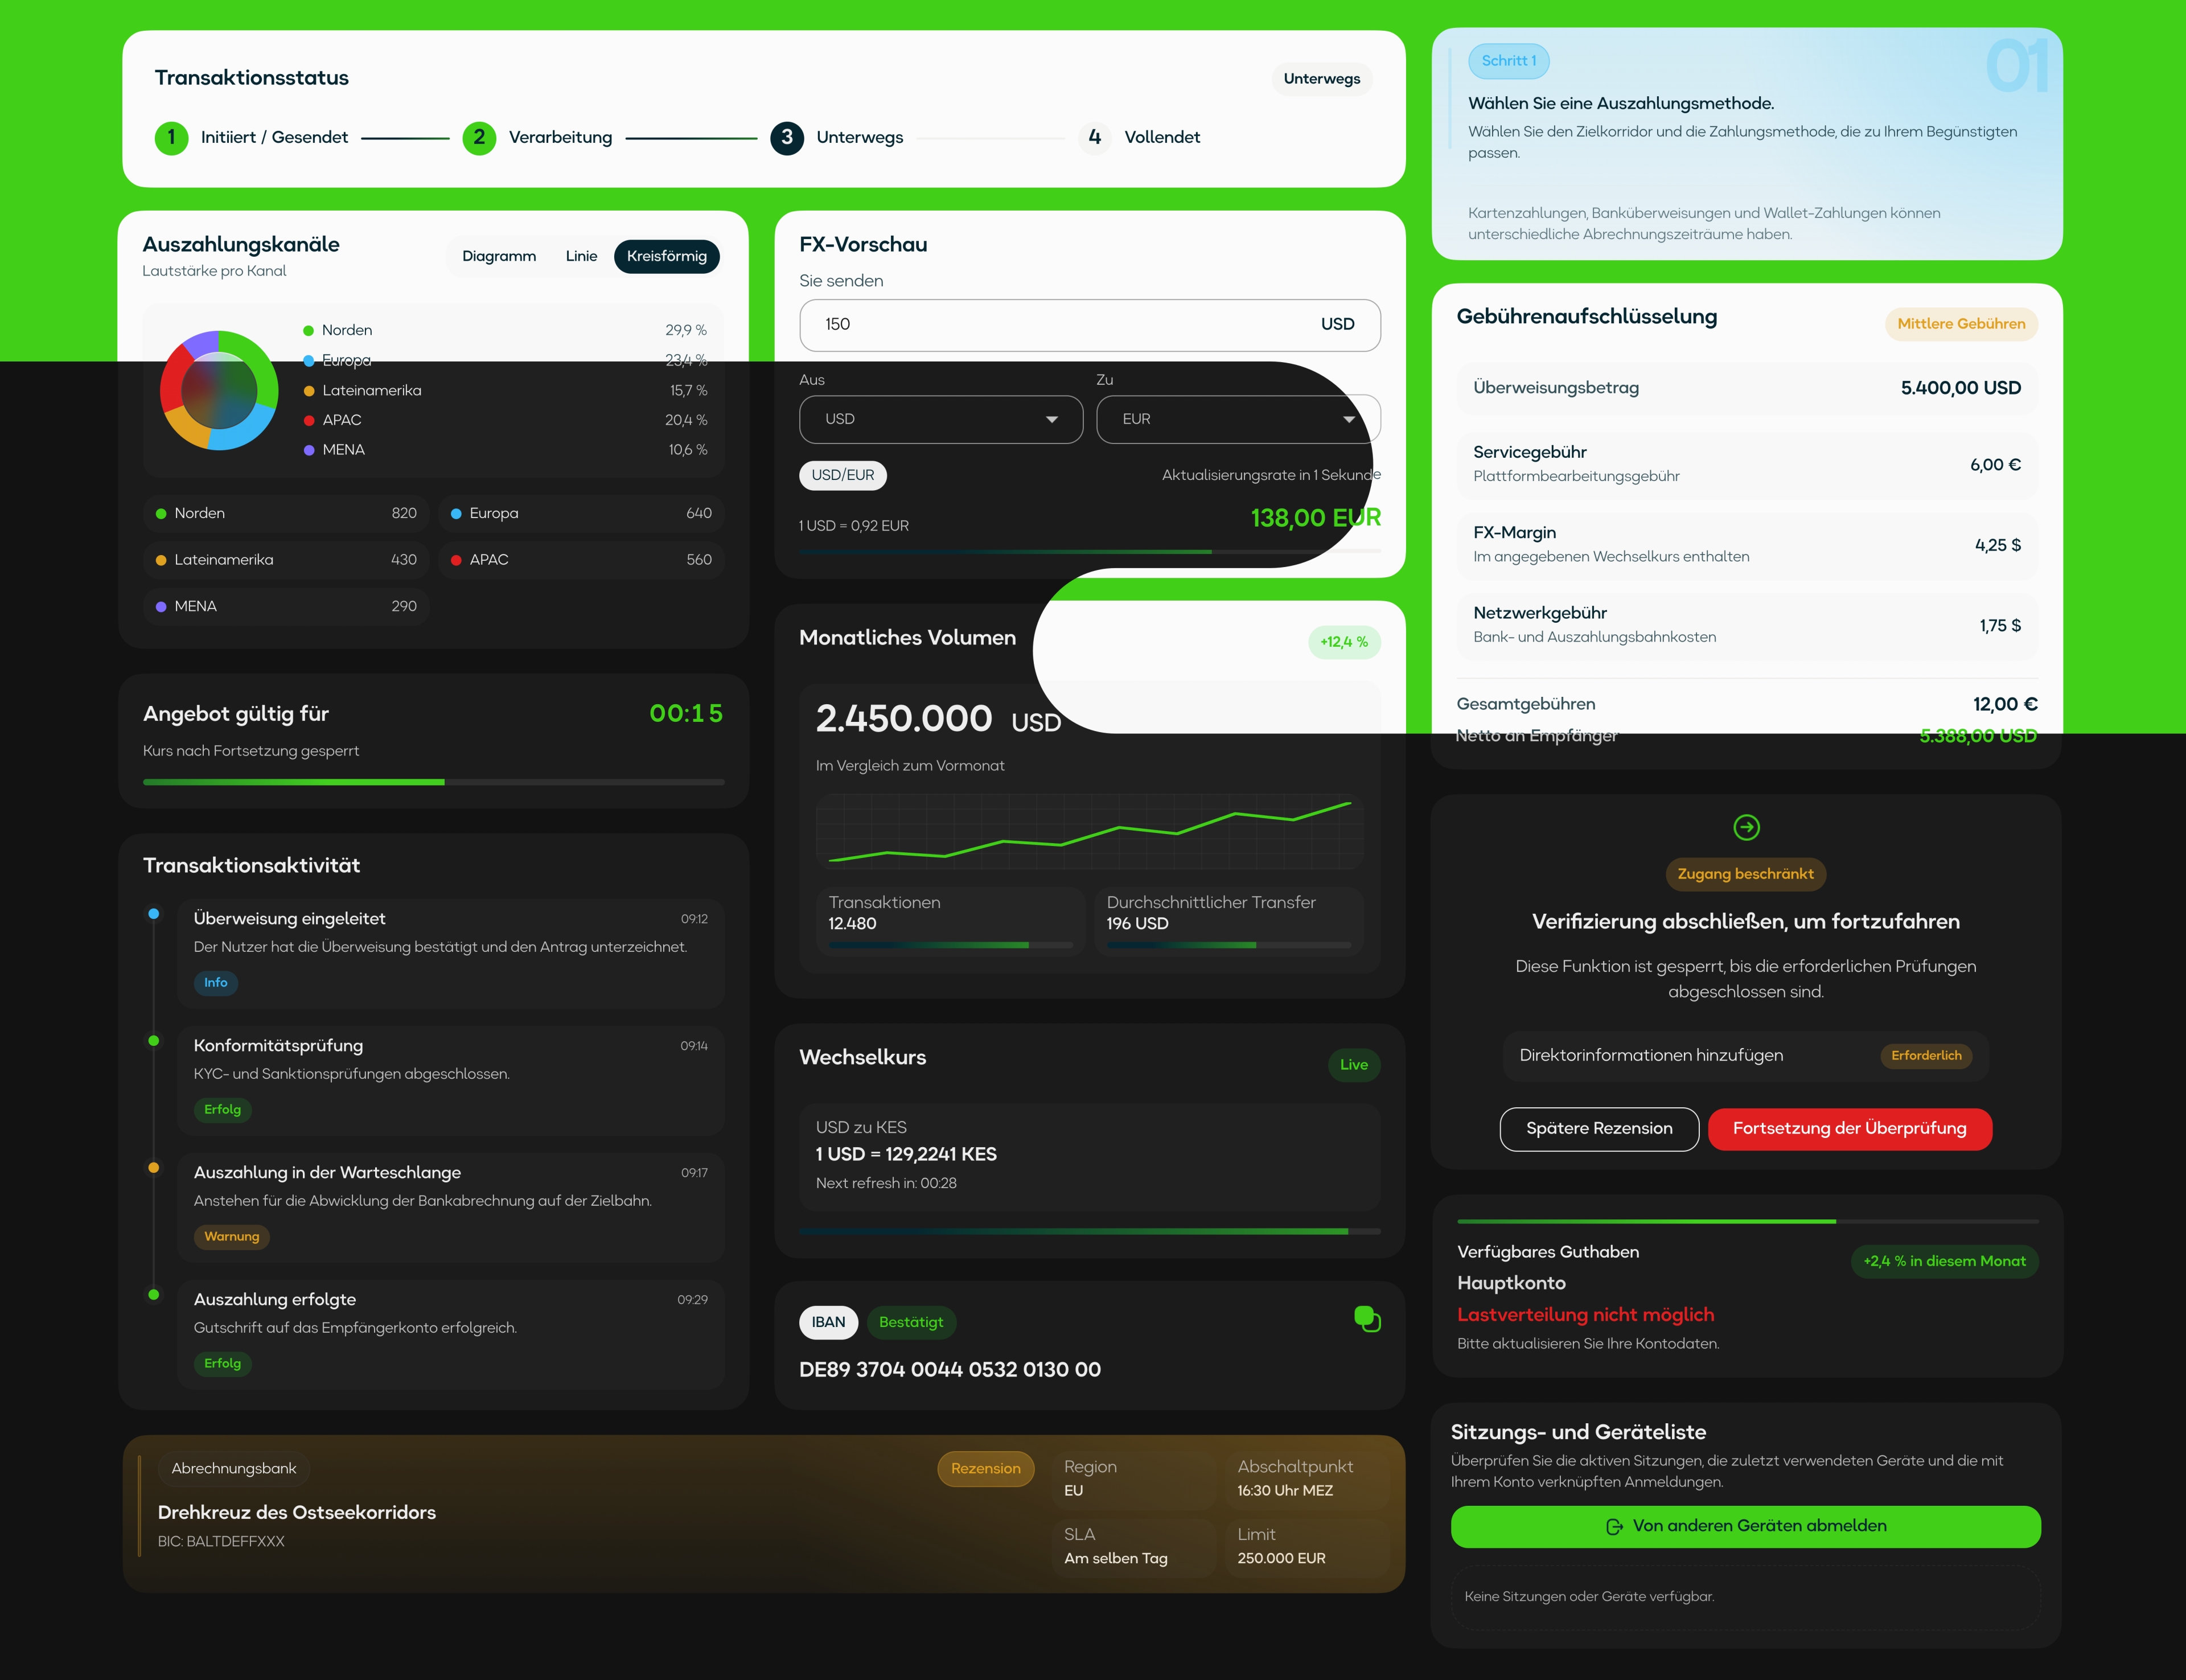2186x1680 pixels.
Task: Click the Rezension badge on Abrechnungsbank card
Action: point(985,1469)
